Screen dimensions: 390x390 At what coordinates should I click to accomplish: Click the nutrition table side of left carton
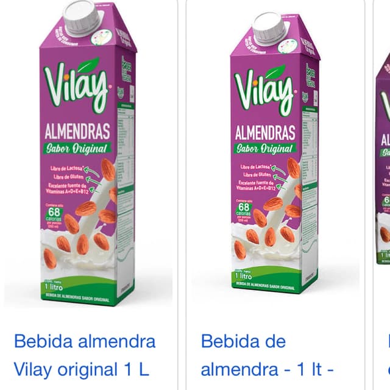pyautogui.click(x=126, y=174)
